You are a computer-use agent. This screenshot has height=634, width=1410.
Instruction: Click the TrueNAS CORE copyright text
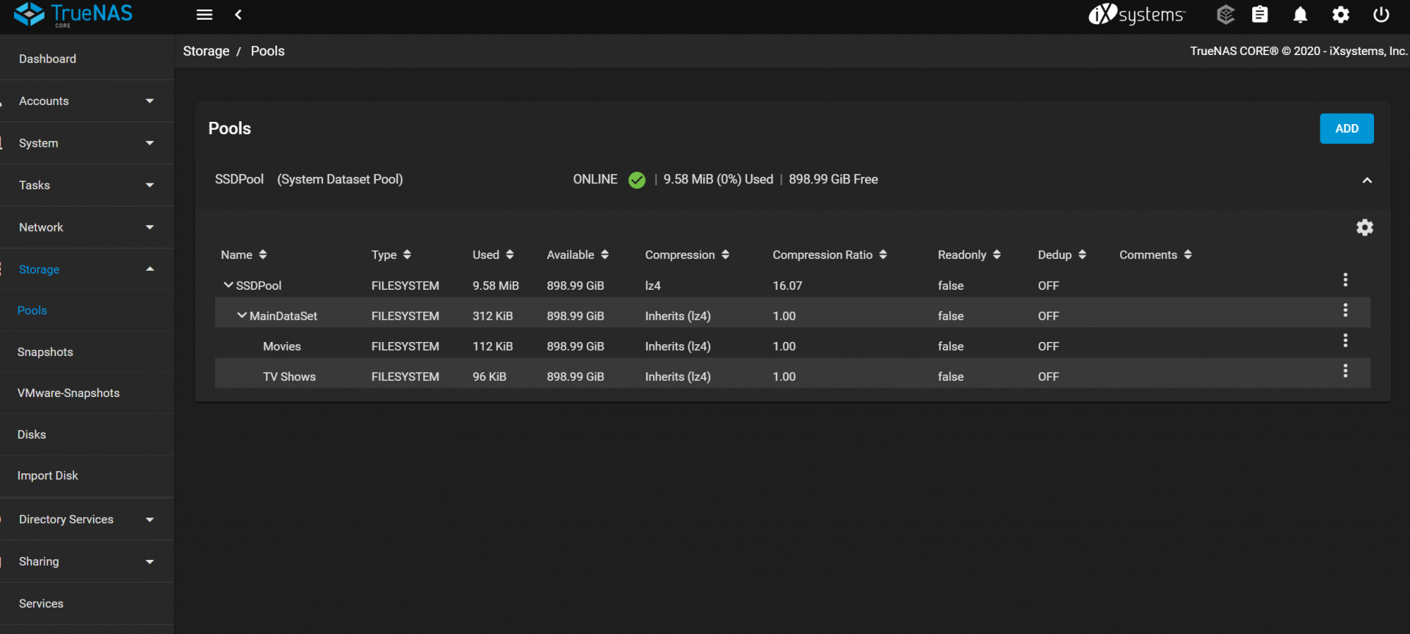[1298, 51]
